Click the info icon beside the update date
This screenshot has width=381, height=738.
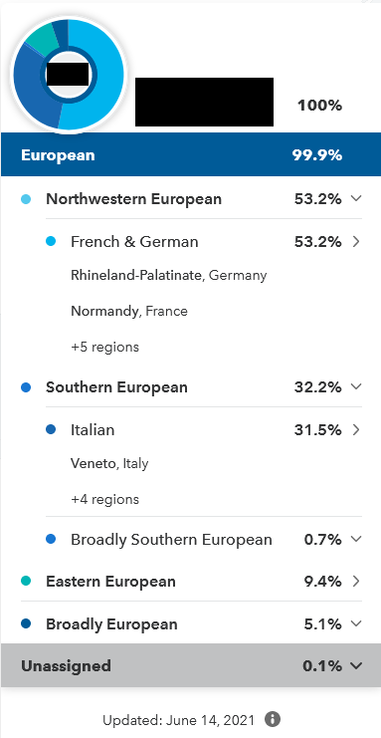tap(273, 719)
